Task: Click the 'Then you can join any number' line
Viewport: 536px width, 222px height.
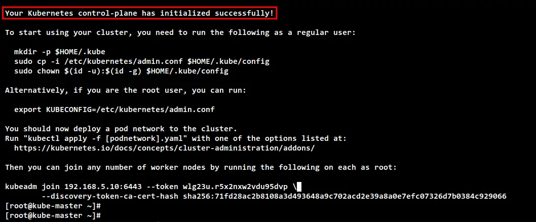Action: coord(201,168)
